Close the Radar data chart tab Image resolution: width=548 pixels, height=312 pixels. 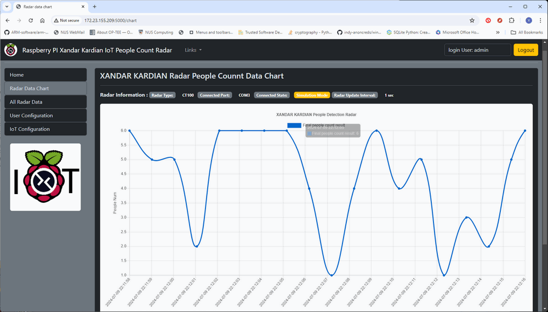point(83,7)
